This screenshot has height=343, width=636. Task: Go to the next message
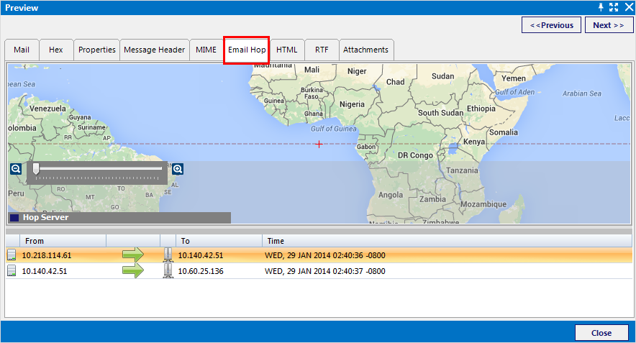(609, 25)
